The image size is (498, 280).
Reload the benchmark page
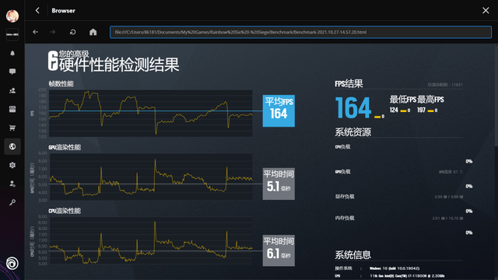(72, 32)
